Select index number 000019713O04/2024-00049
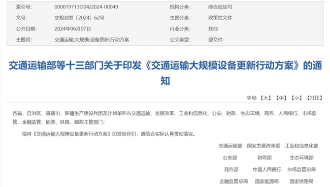The image size is (330, 187). [x=86, y=7]
